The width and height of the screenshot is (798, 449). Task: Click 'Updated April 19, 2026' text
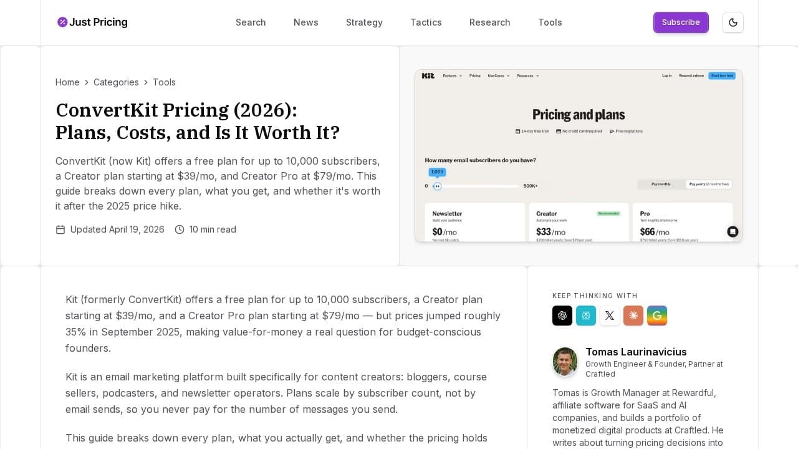(117, 229)
